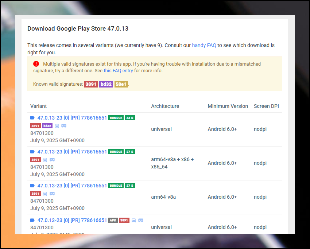310x249 pixels.
Task: Click 'arm64-v8a + x86 + x86_64' architecture cell
Action: pos(173,163)
